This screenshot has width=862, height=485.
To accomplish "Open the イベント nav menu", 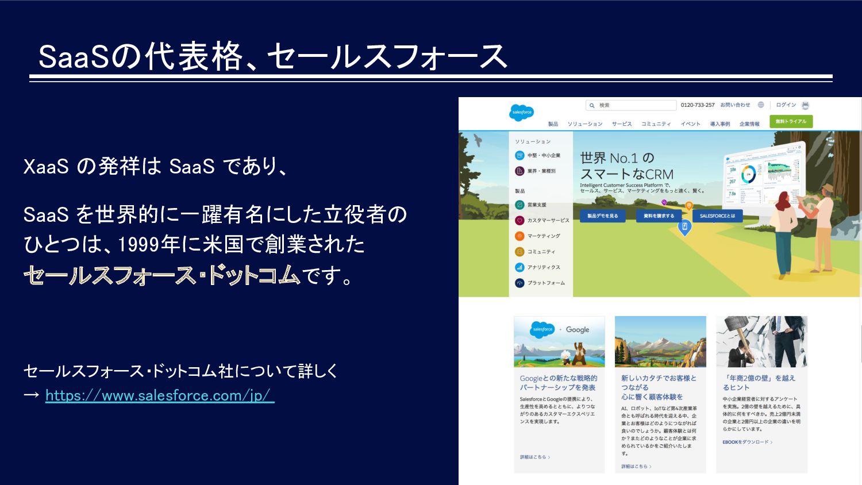I will [691, 124].
